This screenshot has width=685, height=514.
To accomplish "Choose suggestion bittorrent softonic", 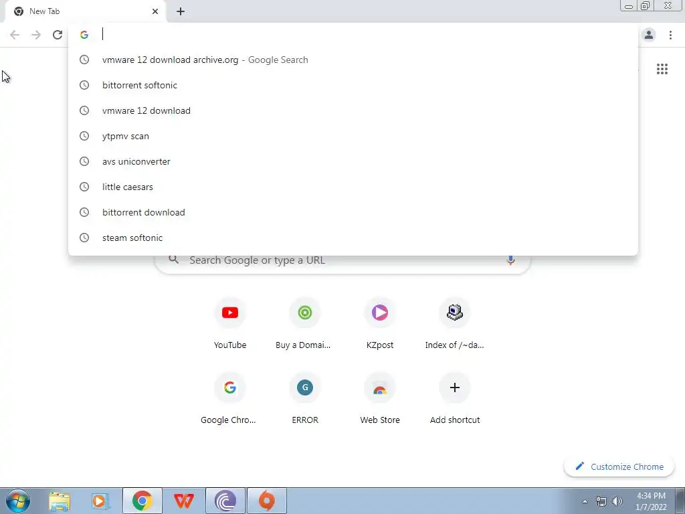I will click(353, 85).
